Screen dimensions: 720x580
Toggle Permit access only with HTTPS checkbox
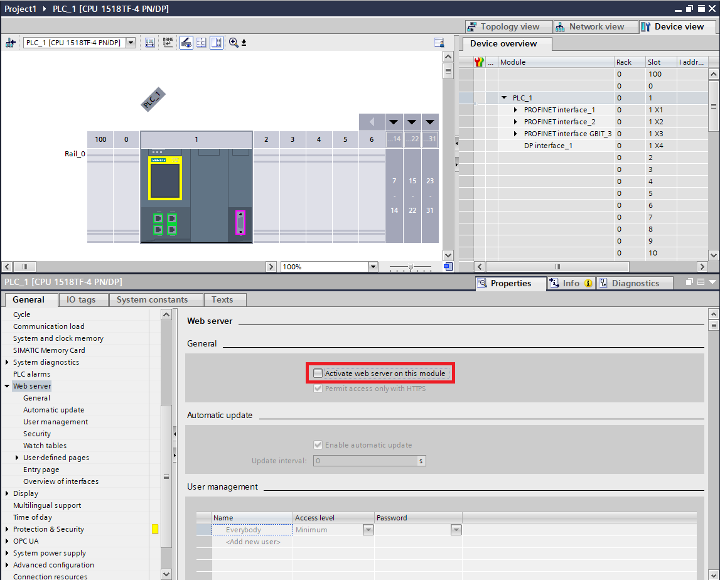pos(318,389)
